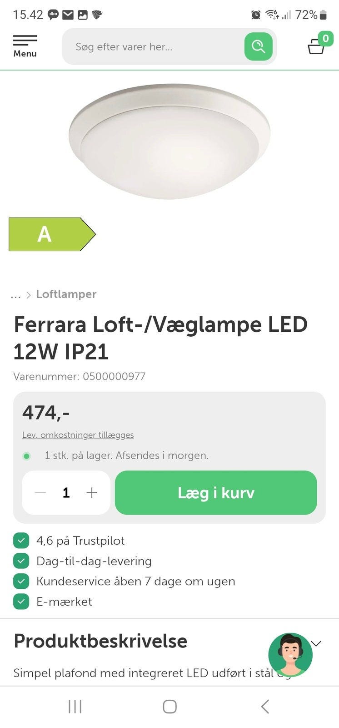Image resolution: width=339 pixels, height=728 pixels.
Task: Open the hamburger Menu
Action: click(x=25, y=46)
